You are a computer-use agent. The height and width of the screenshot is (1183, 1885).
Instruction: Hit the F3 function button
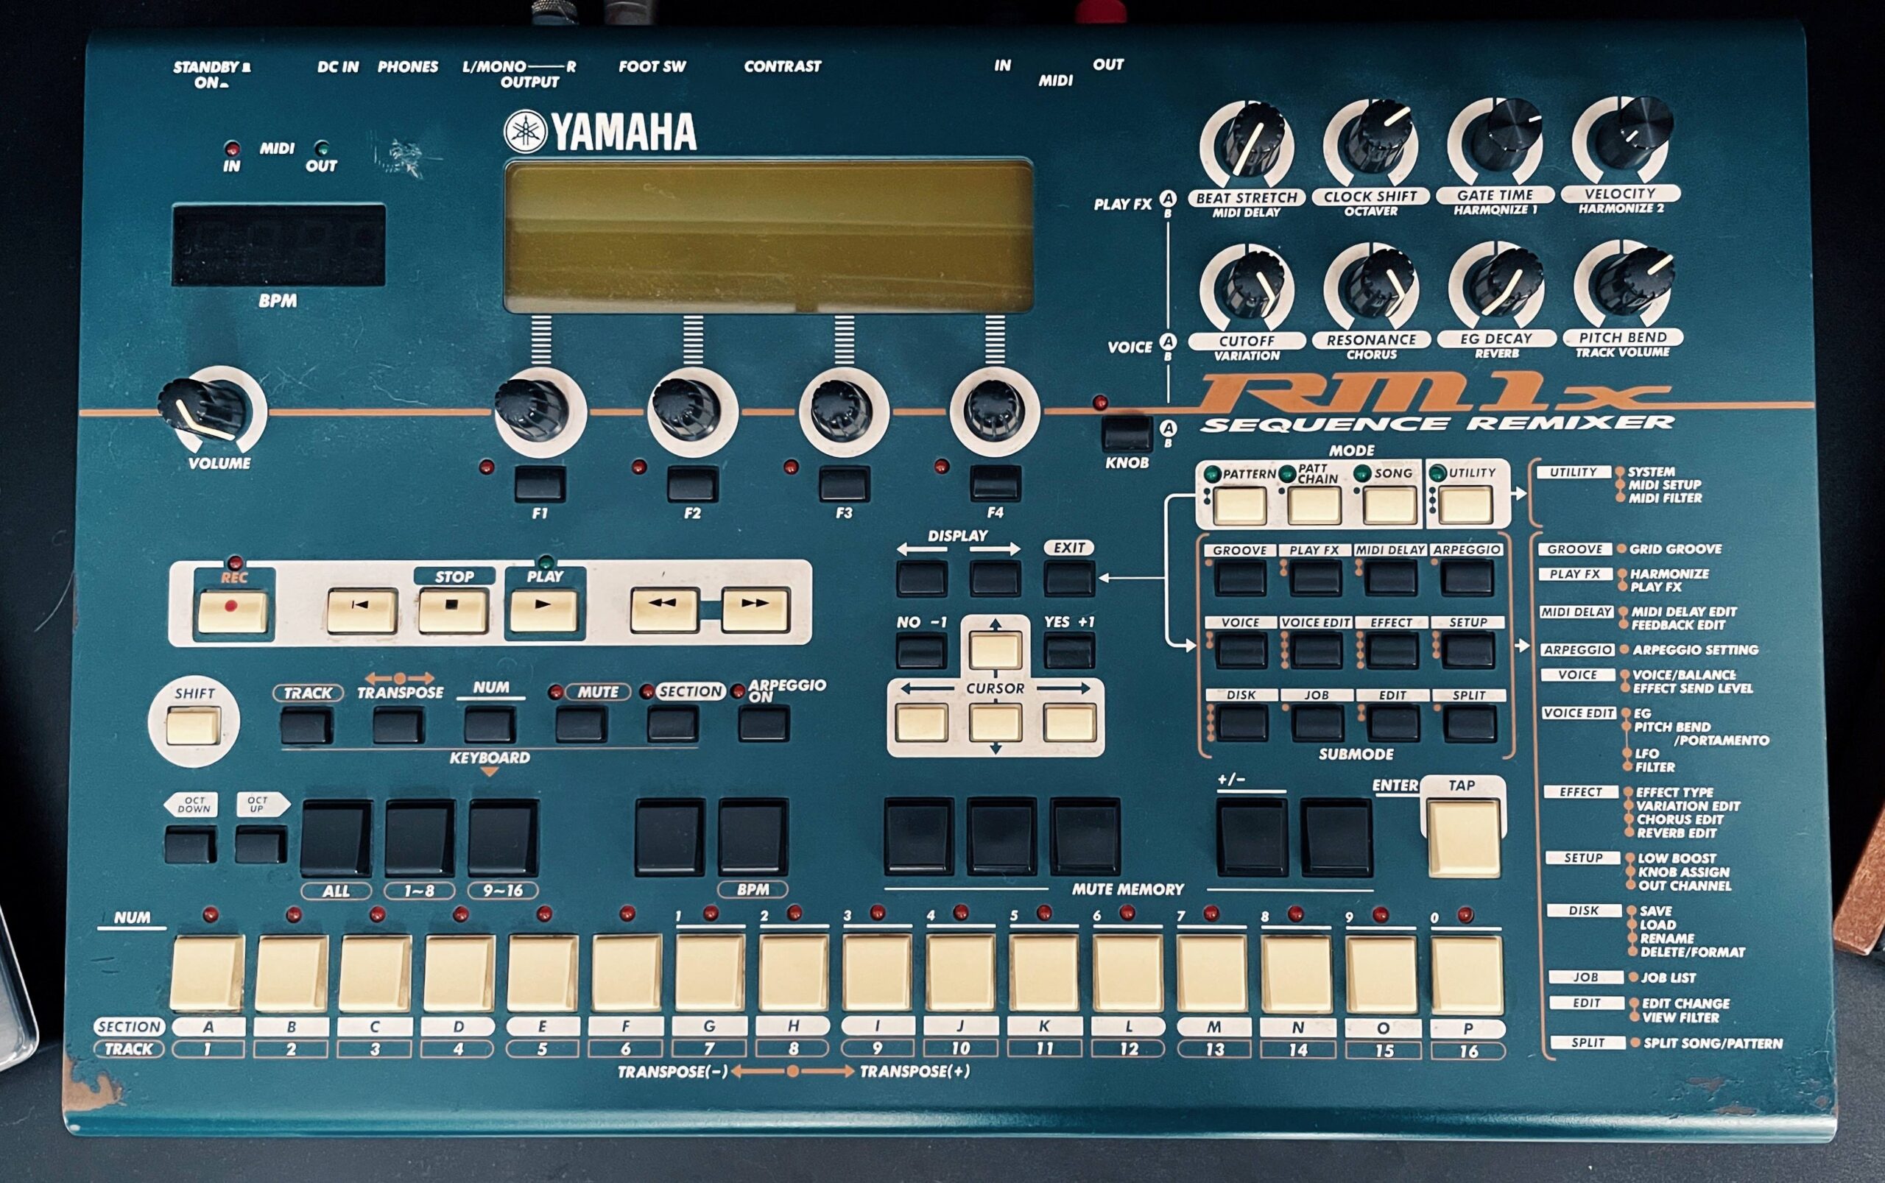[845, 484]
